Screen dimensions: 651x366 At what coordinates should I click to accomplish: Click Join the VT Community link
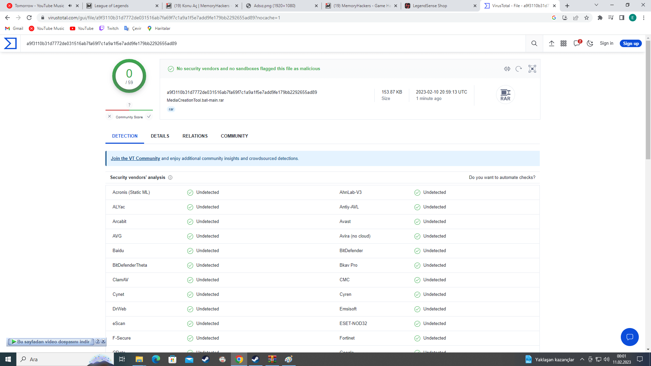[x=135, y=159]
